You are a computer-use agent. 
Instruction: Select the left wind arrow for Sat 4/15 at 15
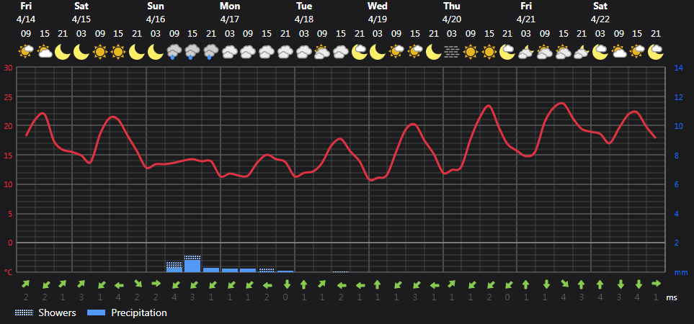[118, 284]
